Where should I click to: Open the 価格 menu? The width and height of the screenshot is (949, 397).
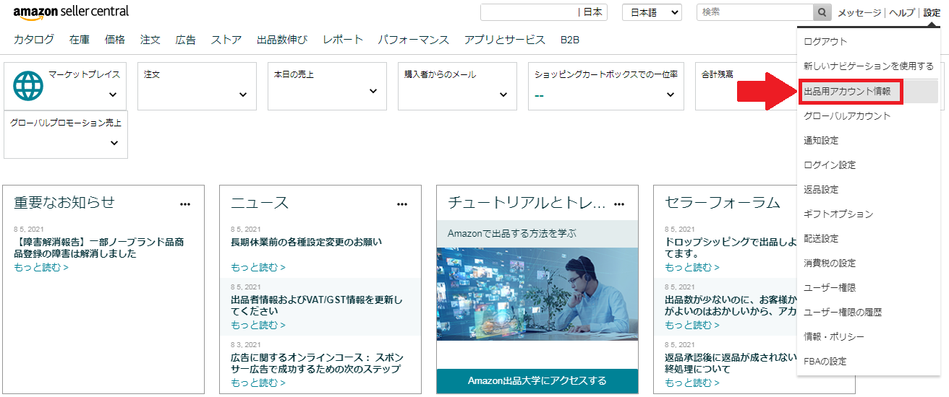pyautogui.click(x=115, y=40)
